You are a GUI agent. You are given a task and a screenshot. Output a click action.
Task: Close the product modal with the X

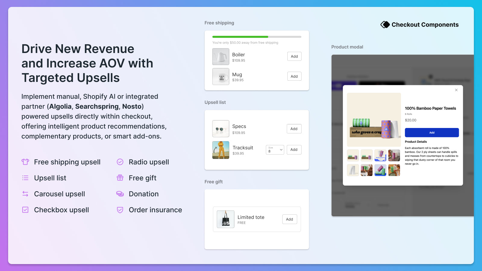tap(456, 90)
